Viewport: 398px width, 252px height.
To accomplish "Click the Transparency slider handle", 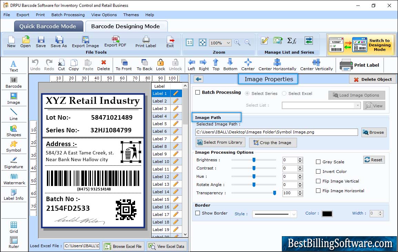I will [274, 193].
